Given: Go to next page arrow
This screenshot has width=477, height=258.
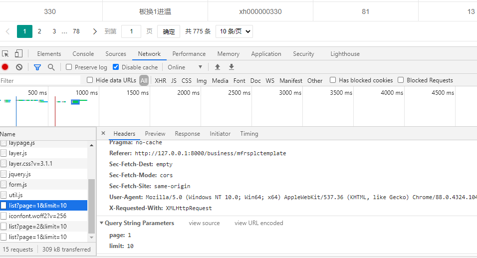Looking at the screenshot, I should pyautogui.click(x=95, y=31).
